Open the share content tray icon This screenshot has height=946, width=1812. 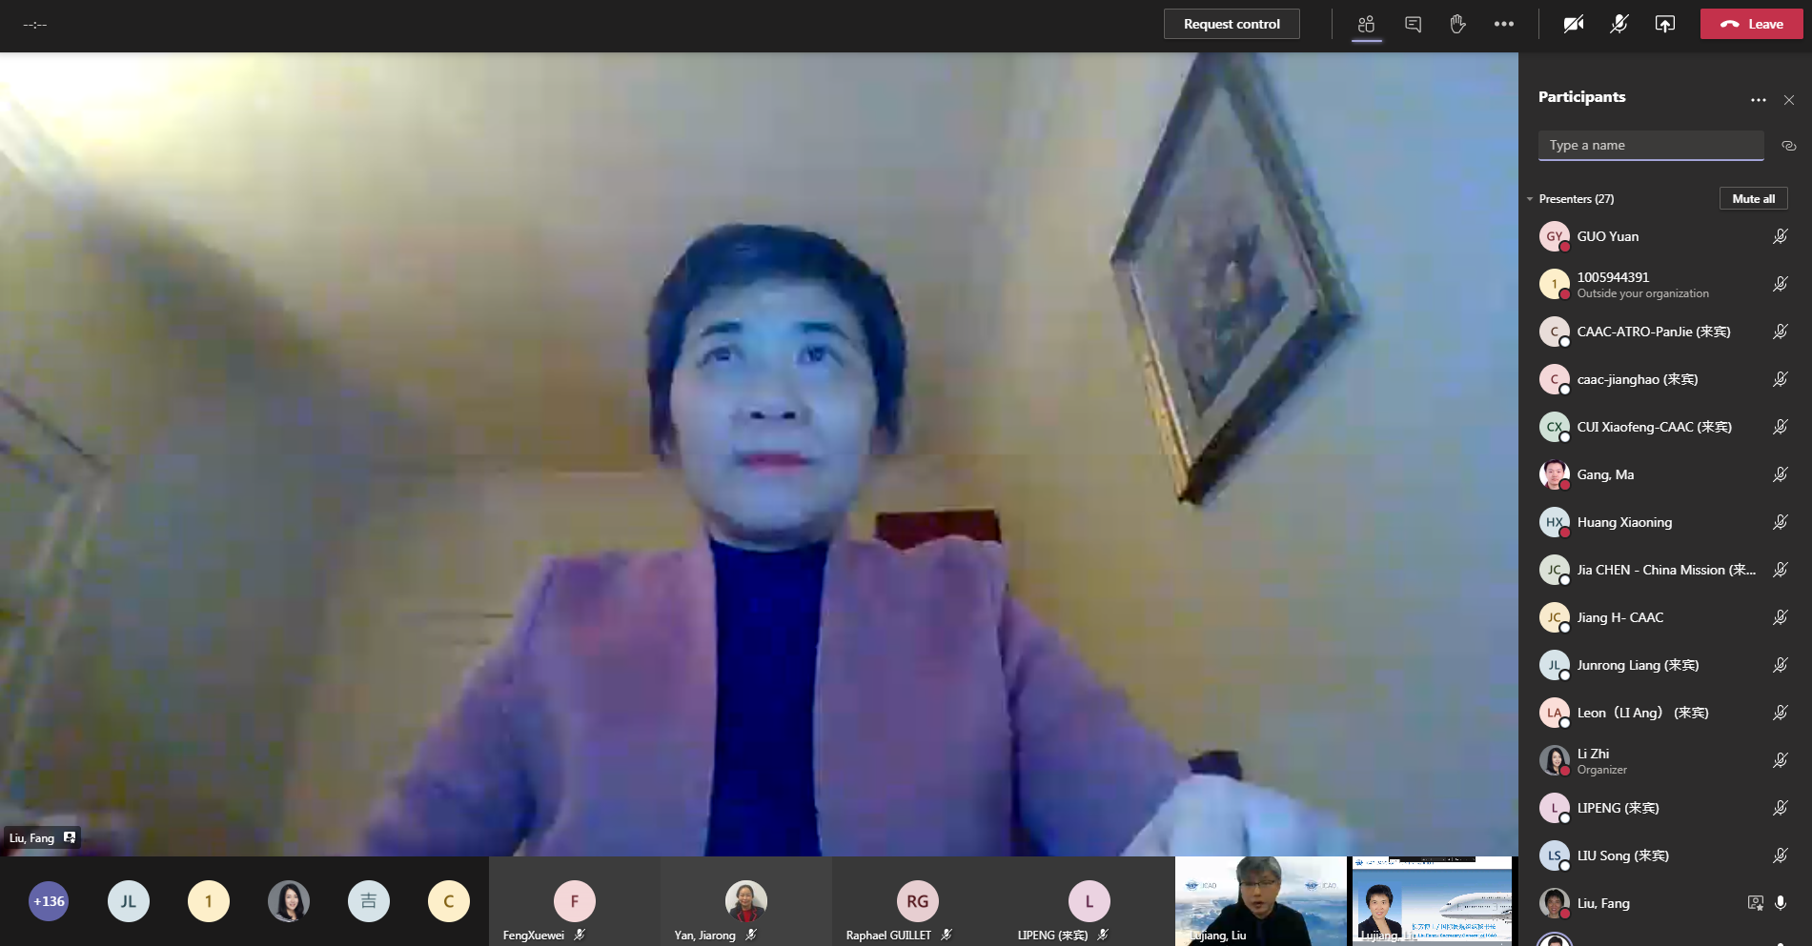[x=1664, y=25]
